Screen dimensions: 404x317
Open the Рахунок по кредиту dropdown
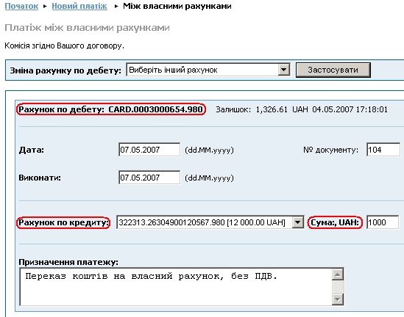click(210, 222)
